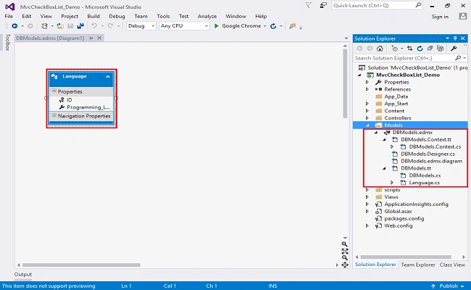Screen dimensions: 471x290
Task: Click the New Project toolbar icon
Action: (44, 26)
